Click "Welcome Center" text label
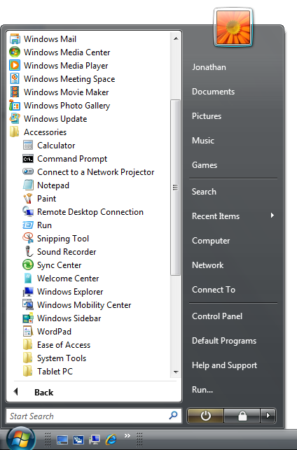297x450 pixels. pyautogui.click(x=68, y=278)
